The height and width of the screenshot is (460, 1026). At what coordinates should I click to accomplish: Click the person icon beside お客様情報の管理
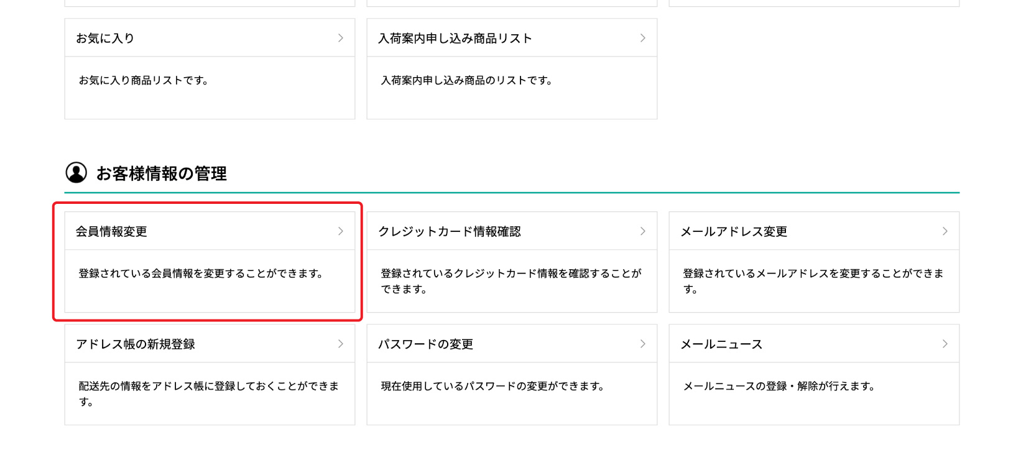click(x=76, y=173)
